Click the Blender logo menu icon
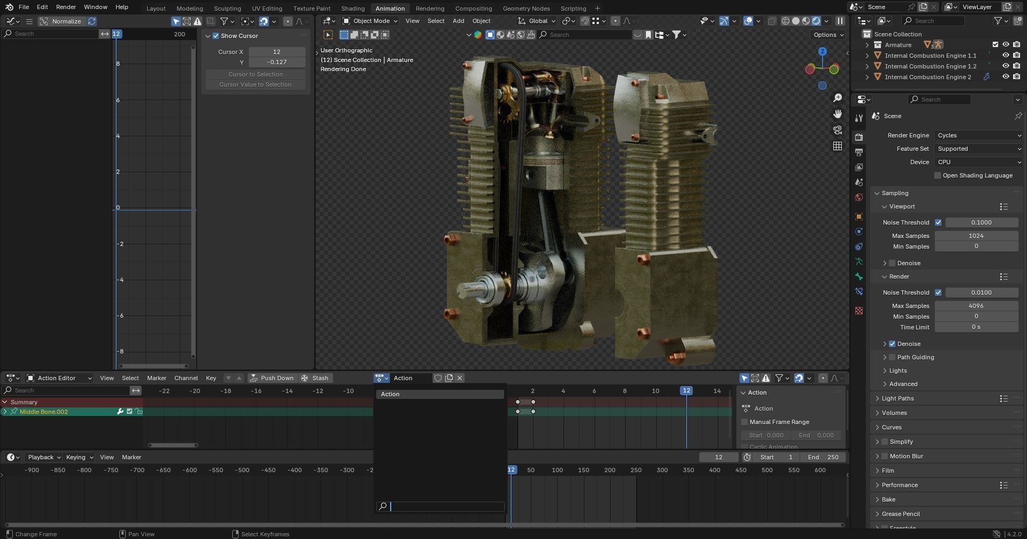 click(x=9, y=7)
